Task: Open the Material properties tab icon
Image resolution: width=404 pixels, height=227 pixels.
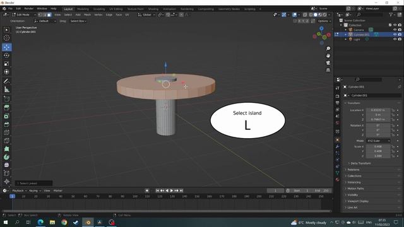Action: [338, 180]
